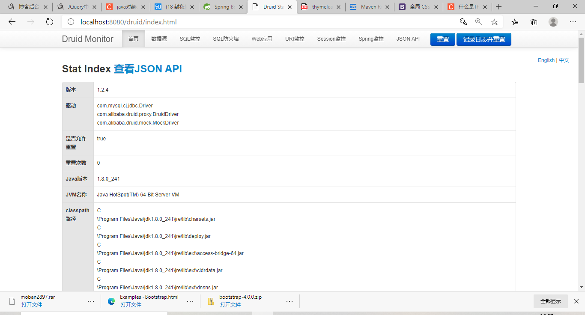This screenshot has width=585, height=315.
Task: Open the 数据源 nav item
Action: [x=159, y=39]
